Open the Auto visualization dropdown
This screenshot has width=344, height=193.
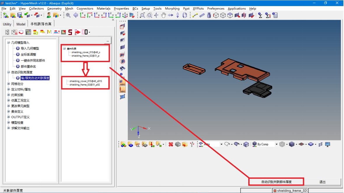221,144
